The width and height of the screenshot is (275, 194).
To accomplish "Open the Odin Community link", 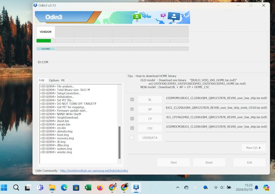I will click(94, 171).
